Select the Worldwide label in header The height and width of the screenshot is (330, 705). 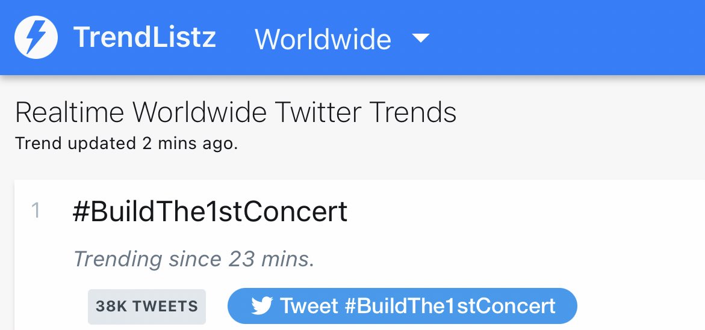click(323, 39)
